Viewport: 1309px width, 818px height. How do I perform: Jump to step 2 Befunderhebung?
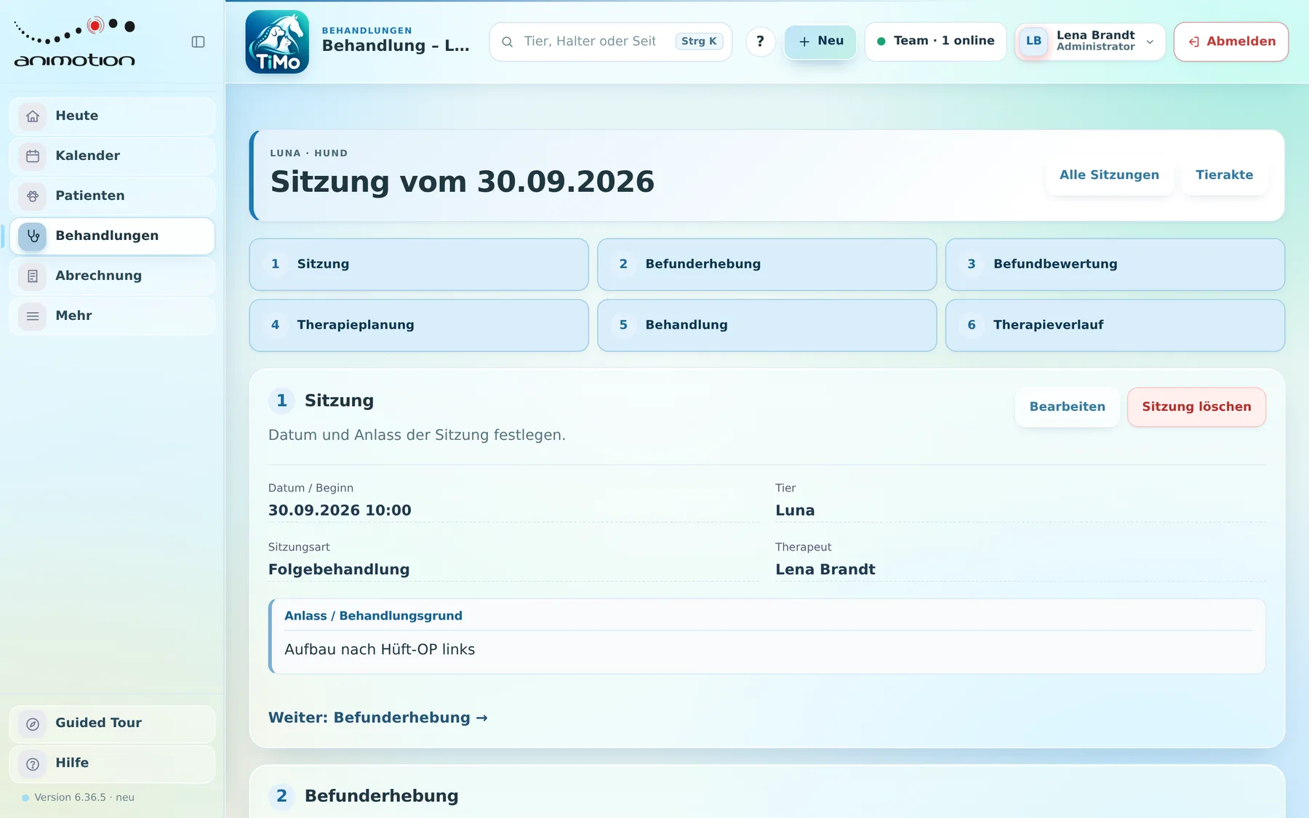766,265
